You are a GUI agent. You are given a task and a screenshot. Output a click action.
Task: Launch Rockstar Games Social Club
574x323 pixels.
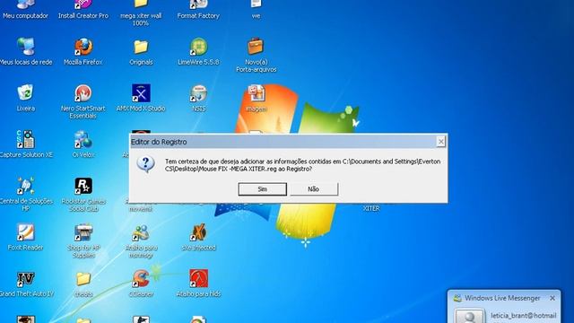83,194
